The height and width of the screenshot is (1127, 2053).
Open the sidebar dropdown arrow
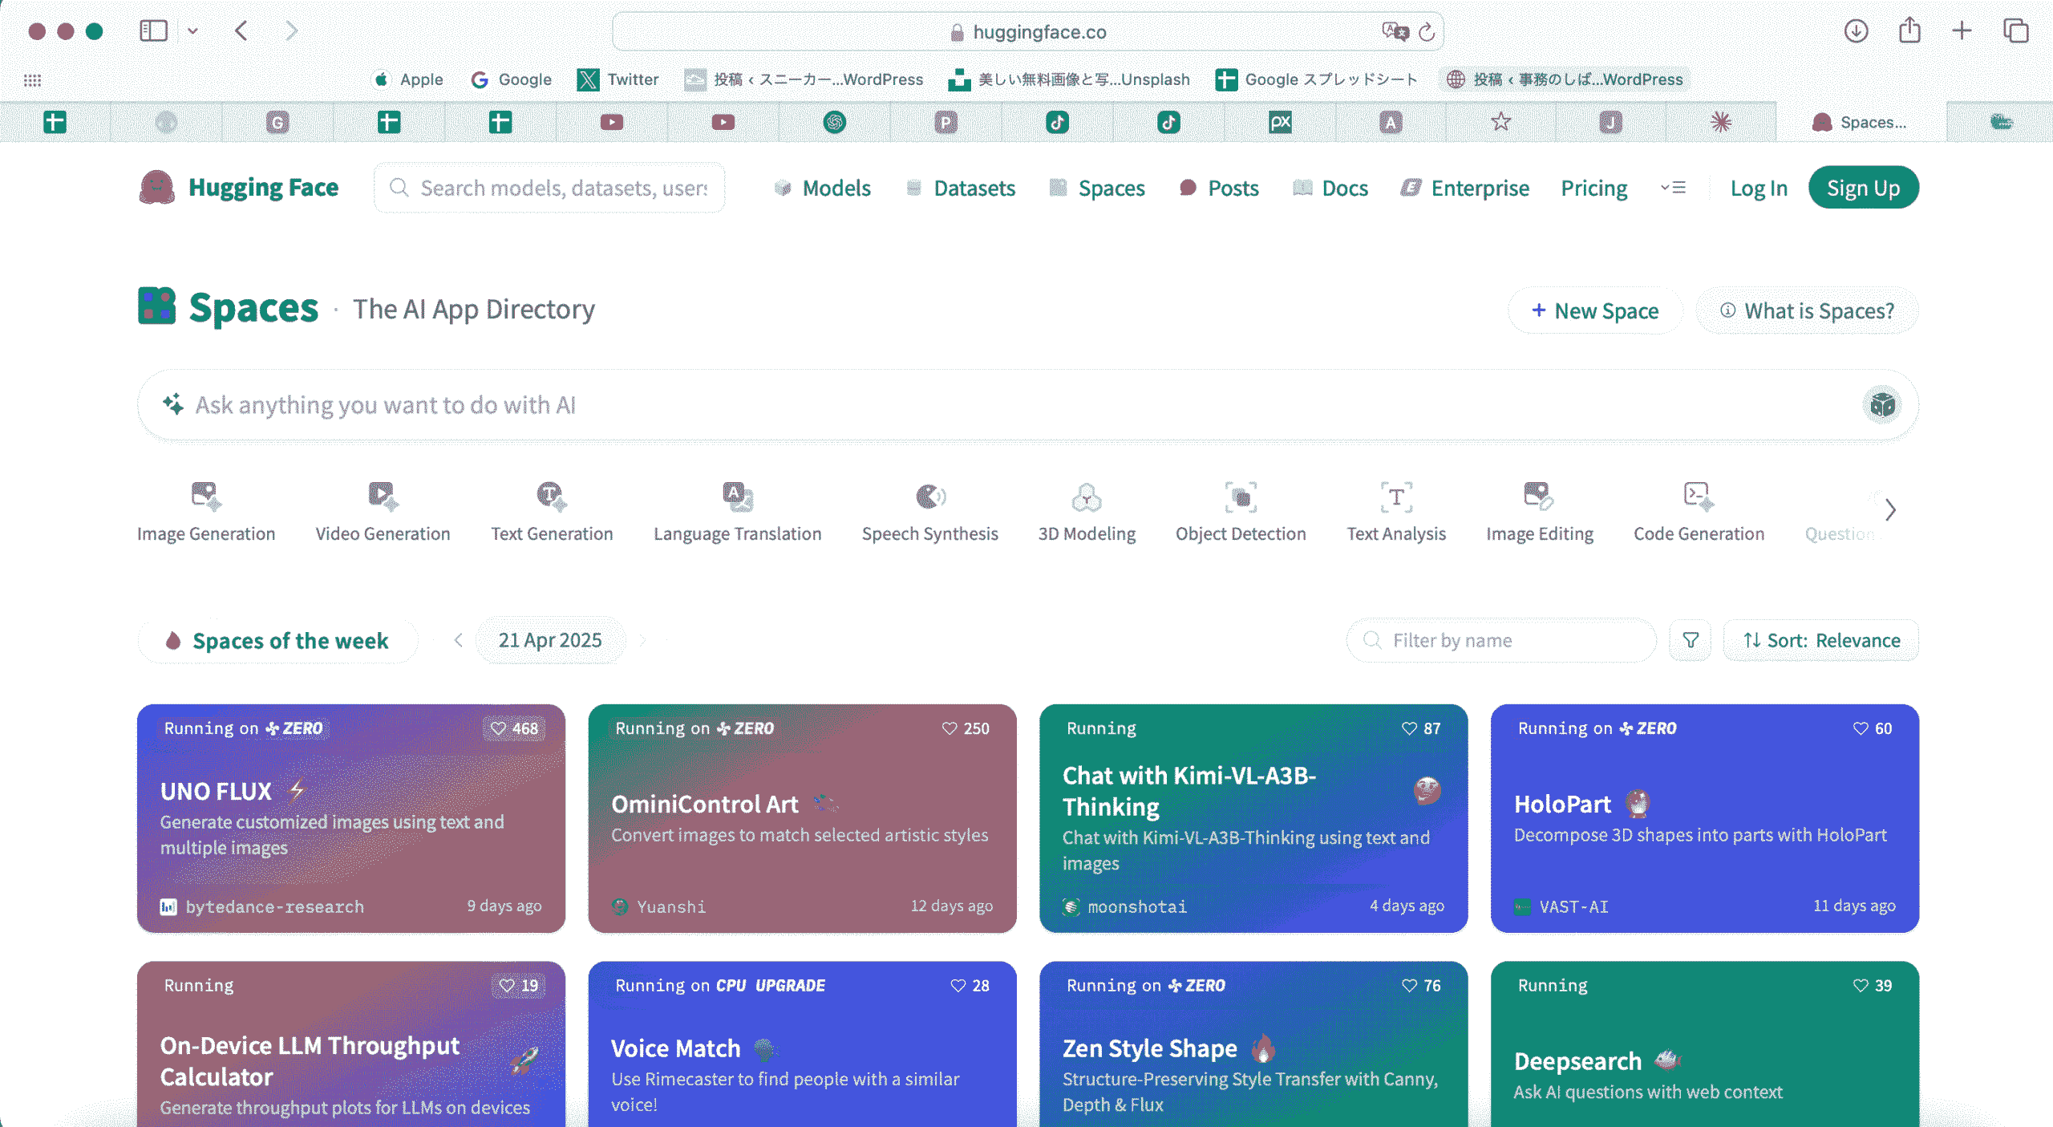click(x=192, y=31)
